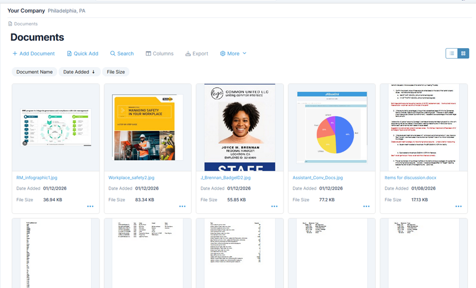Expand the More dropdown menu
This screenshot has width=476, height=288.
click(233, 53)
